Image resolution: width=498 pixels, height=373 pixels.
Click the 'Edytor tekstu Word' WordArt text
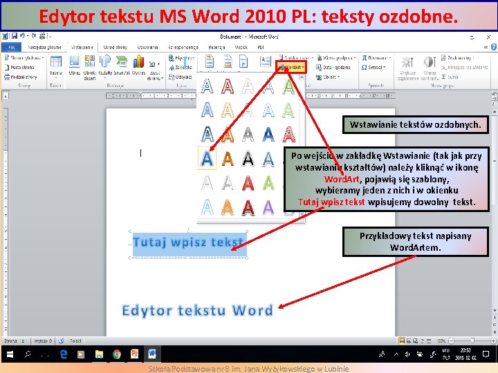pyautogui.click(x=197, y=310)
